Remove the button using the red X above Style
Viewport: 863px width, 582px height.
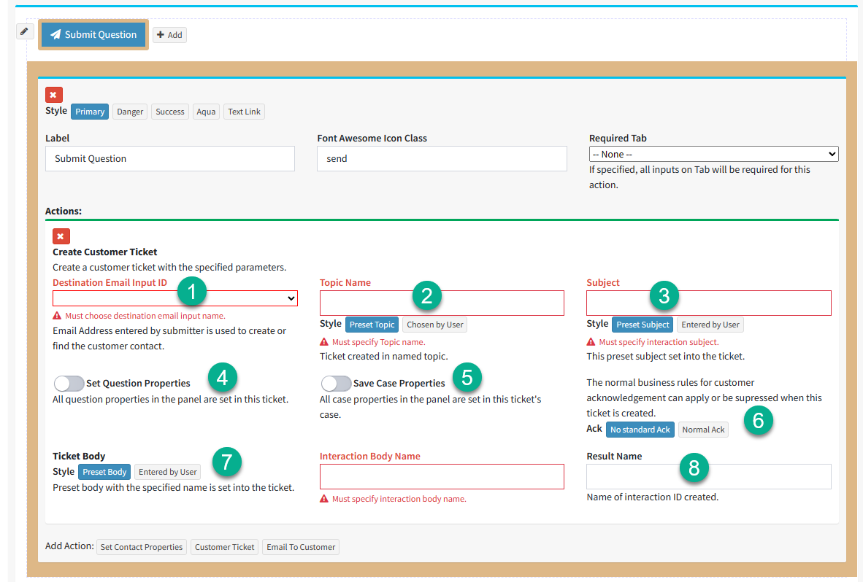pos(54,95)
